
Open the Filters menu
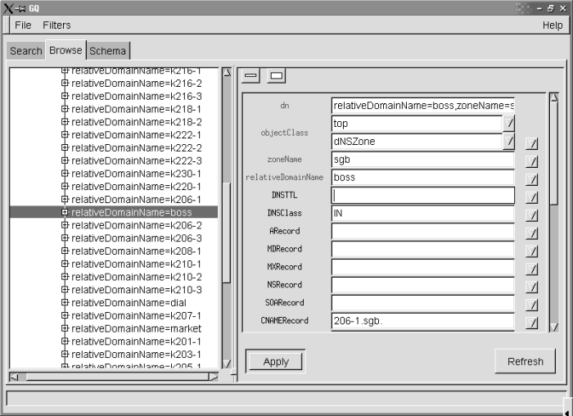(x=56, y=25)
